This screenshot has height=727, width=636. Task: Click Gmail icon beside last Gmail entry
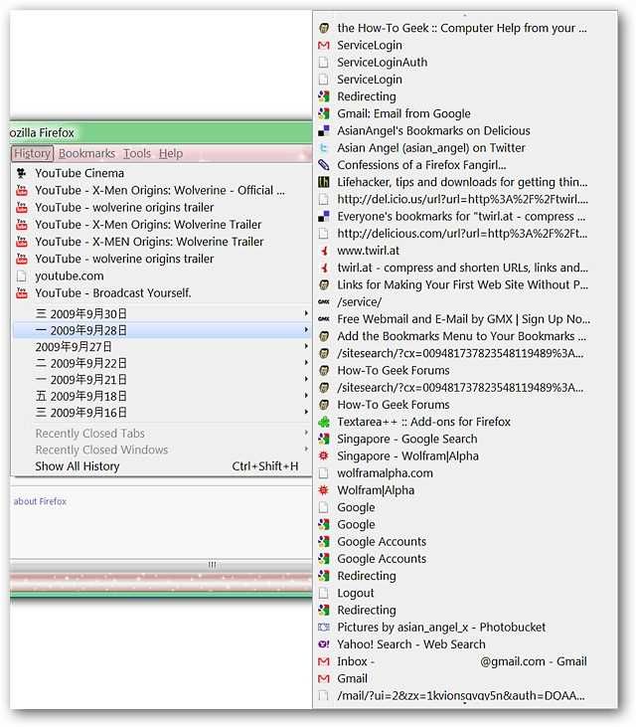click(324, 679)
